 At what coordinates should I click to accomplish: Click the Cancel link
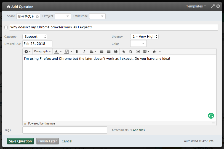pos(67,141)
